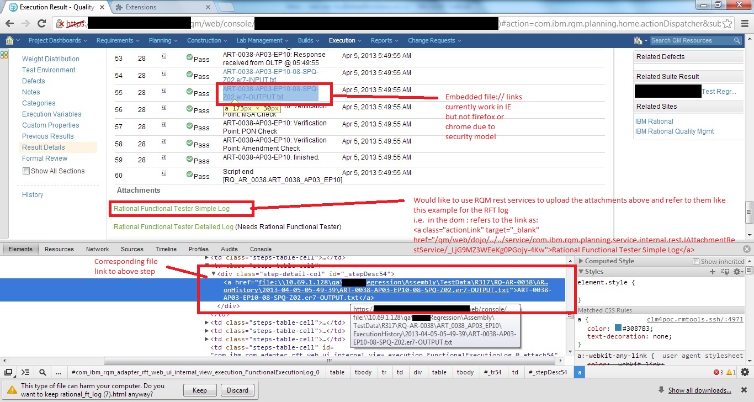Open the Console tab in DevTools
This screenshot has height=402, width=754.
pyautogui.click(x=261, y=249)
